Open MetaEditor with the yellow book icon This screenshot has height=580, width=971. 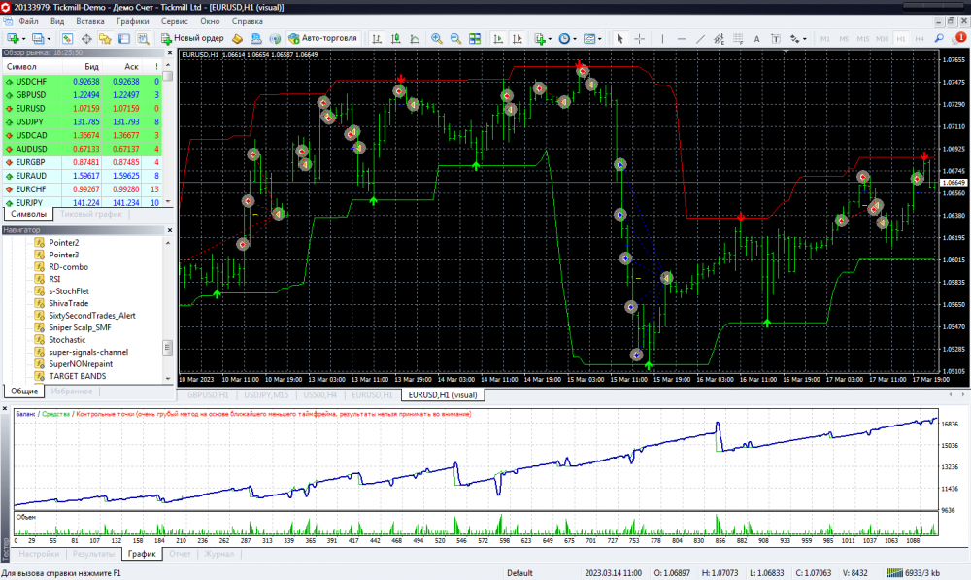237,39
